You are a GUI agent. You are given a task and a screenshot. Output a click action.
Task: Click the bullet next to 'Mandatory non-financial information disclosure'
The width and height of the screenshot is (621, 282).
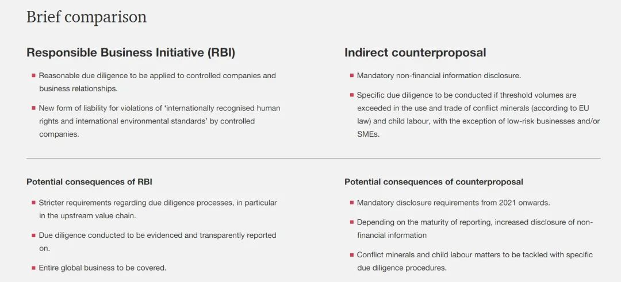(x=351, y=76)
